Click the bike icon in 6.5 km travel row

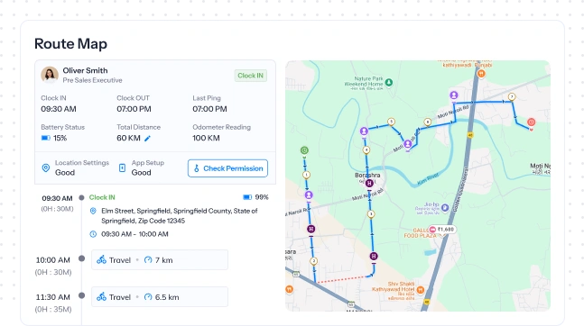click(x=101, y=296)
